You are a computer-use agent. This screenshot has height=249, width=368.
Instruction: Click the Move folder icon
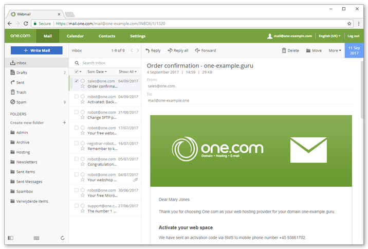coord(308,51)
